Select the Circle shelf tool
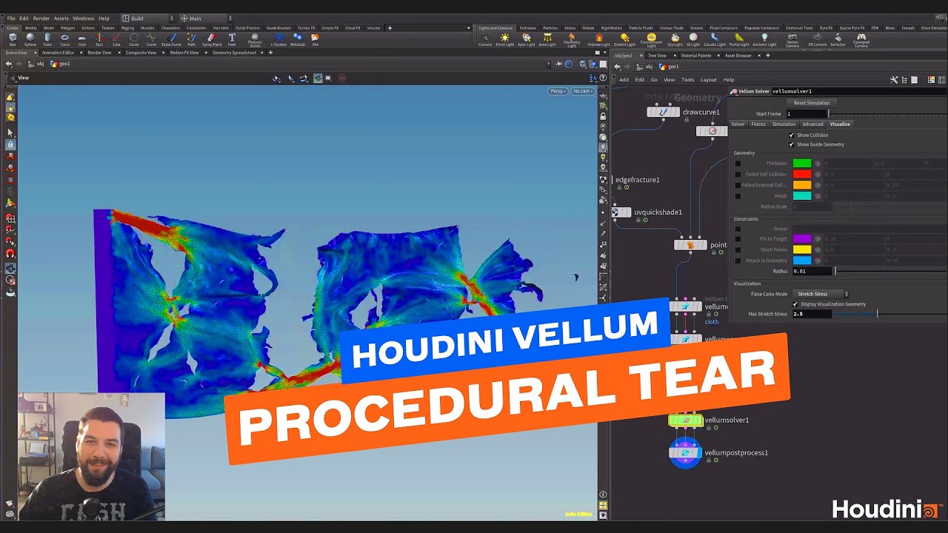Image resolution: width=948 pixels, height=533 pixels. pyautogui.click(x=134, y=38)
